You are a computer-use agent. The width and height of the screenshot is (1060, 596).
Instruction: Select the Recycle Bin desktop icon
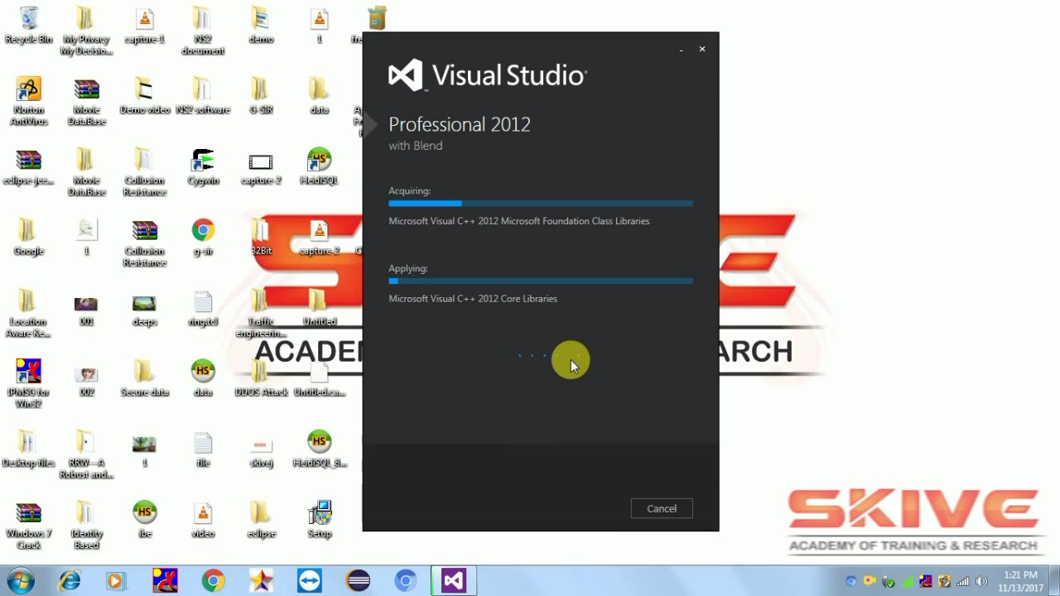click(29, 26)
